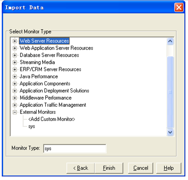Go back with the Back button
Image resolution: width=188 pixels, height=180 pixels.
pos(81,168)
